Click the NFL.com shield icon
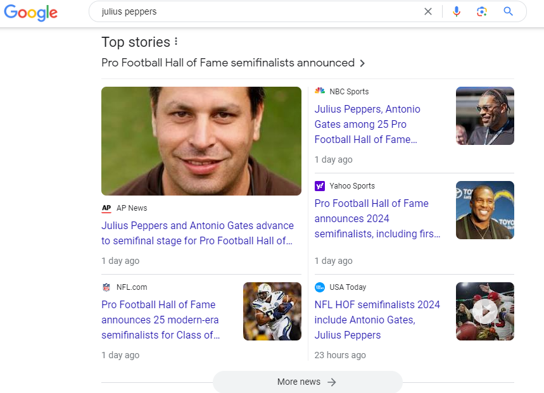The height and width of the screenshot is (393, 544). click(106, 287)
